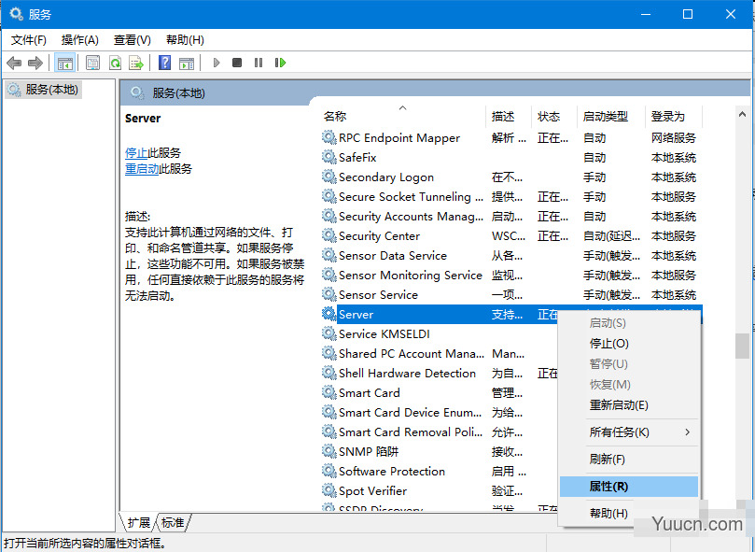Viewport: 755px width, 552px height.
Task: Click gear icon beside Software Protection
Action: click(329, 471)
